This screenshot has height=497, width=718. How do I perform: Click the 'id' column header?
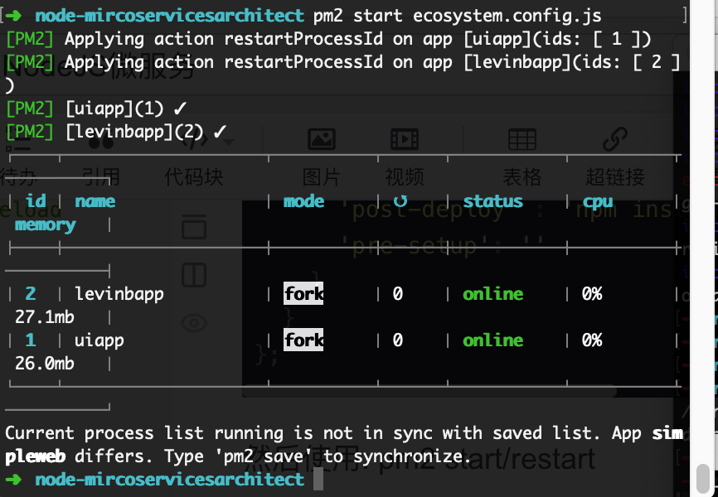36,201
